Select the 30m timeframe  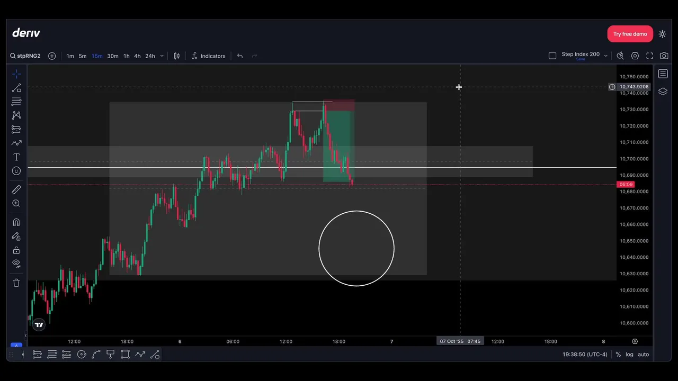(x=113, y=56)
